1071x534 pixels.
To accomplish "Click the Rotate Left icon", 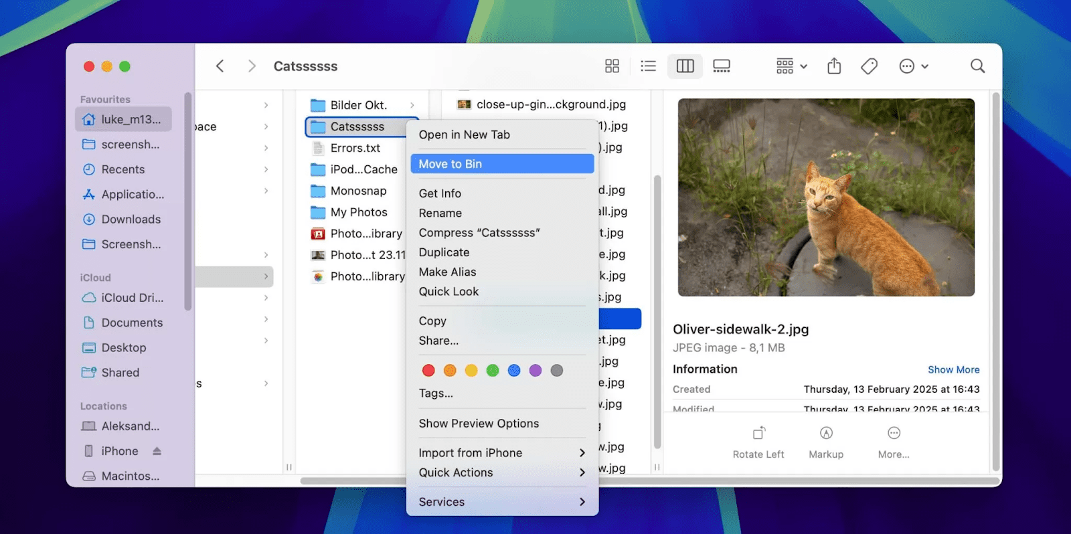I will click(758, 434).
